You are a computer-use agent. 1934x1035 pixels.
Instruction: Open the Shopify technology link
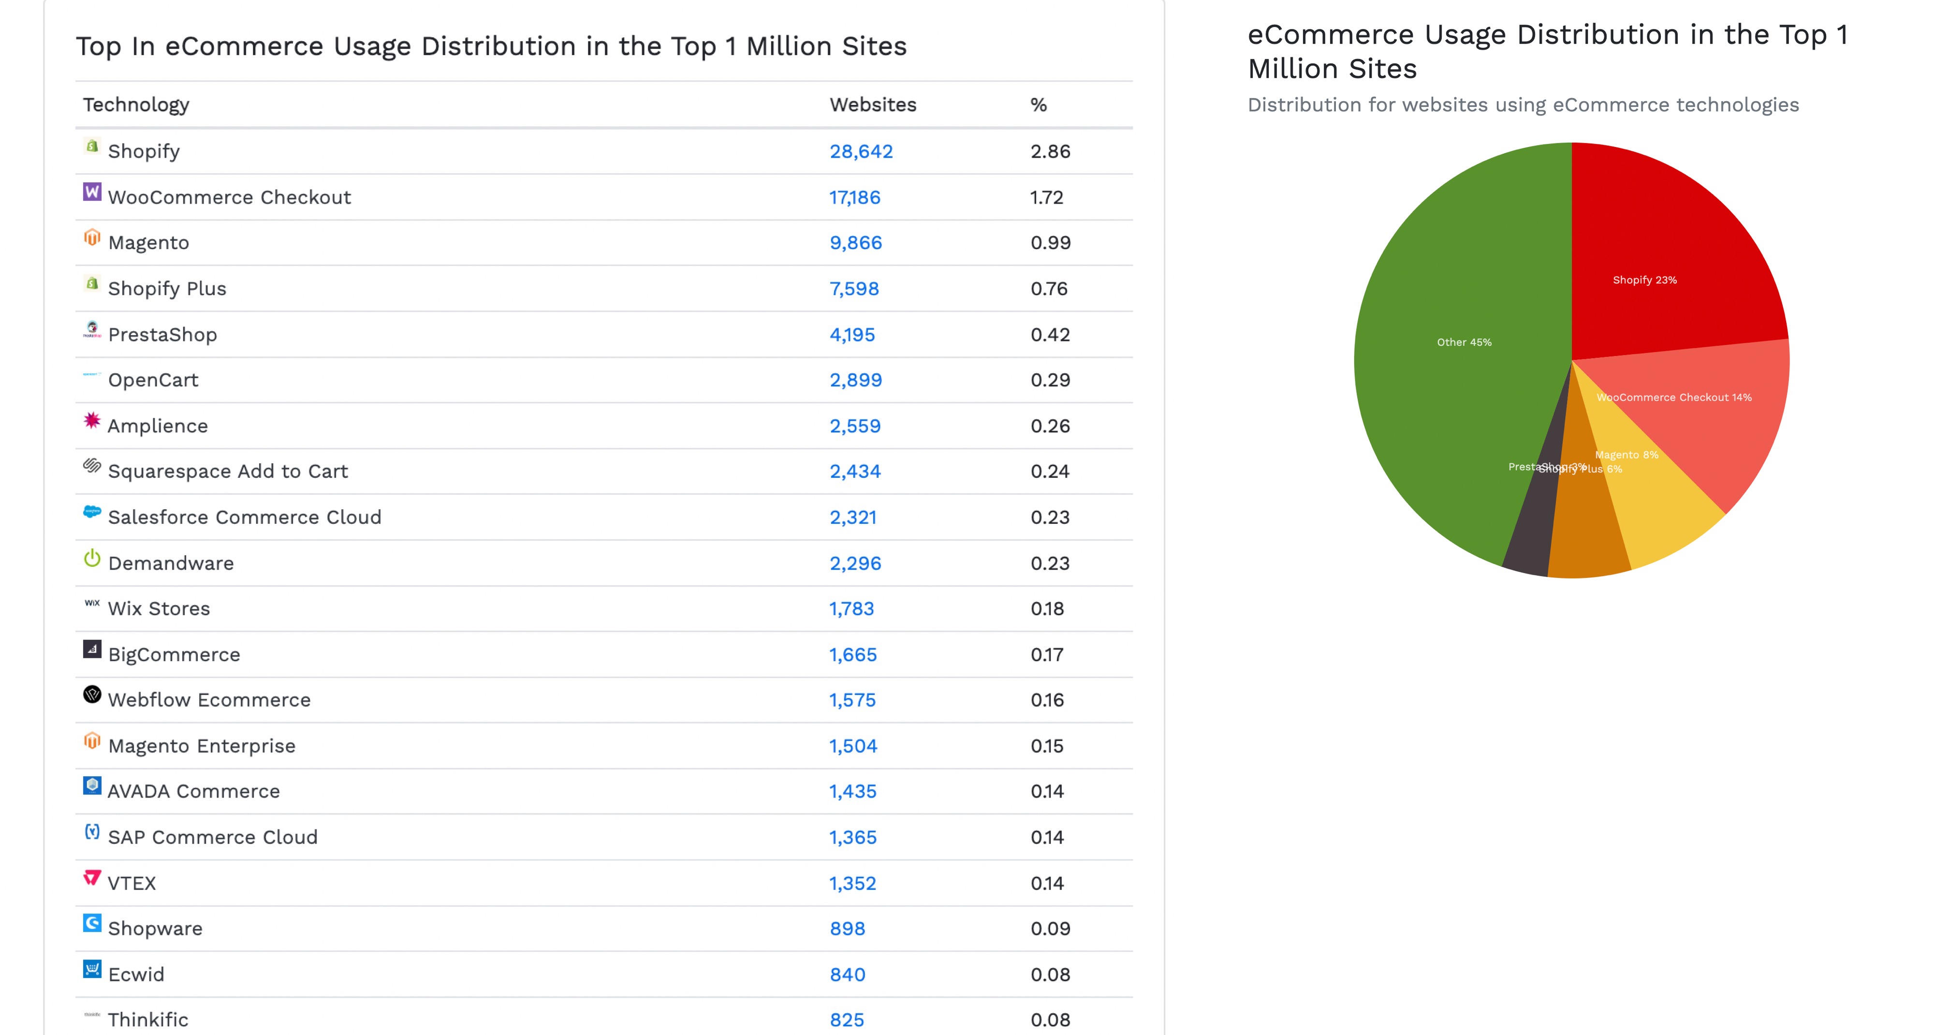pos(144,152)
